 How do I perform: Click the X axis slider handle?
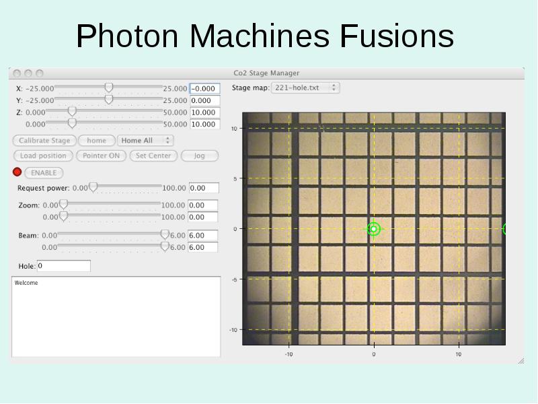(x=108, y=88)
